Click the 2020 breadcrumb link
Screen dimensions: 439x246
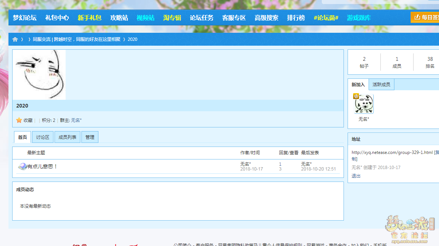coord(132,39)
